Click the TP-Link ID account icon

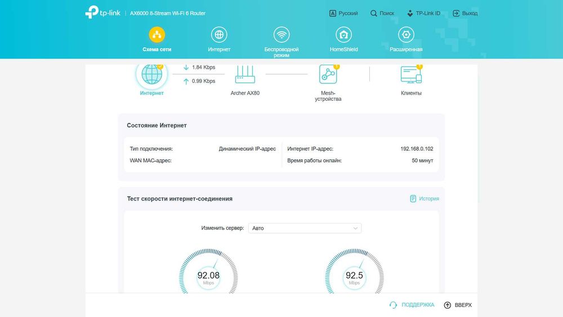[410, 14]
